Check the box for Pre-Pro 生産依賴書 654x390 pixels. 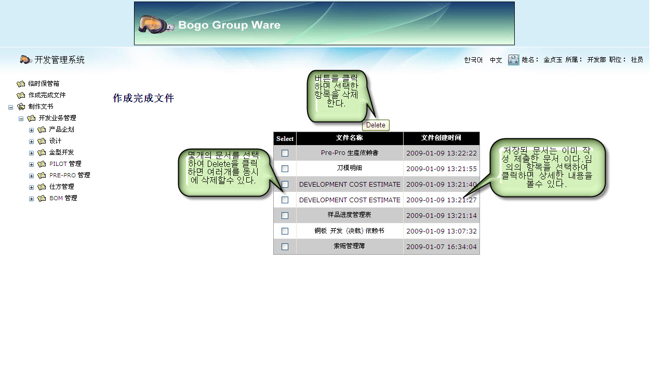click(x=285, y=153)
